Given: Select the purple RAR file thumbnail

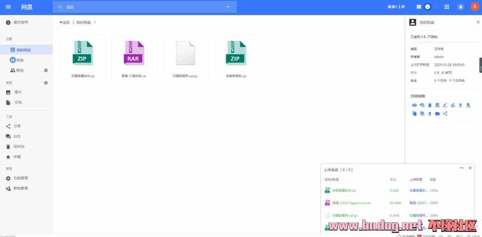Looking at the screenshot, I should (134, 53).
